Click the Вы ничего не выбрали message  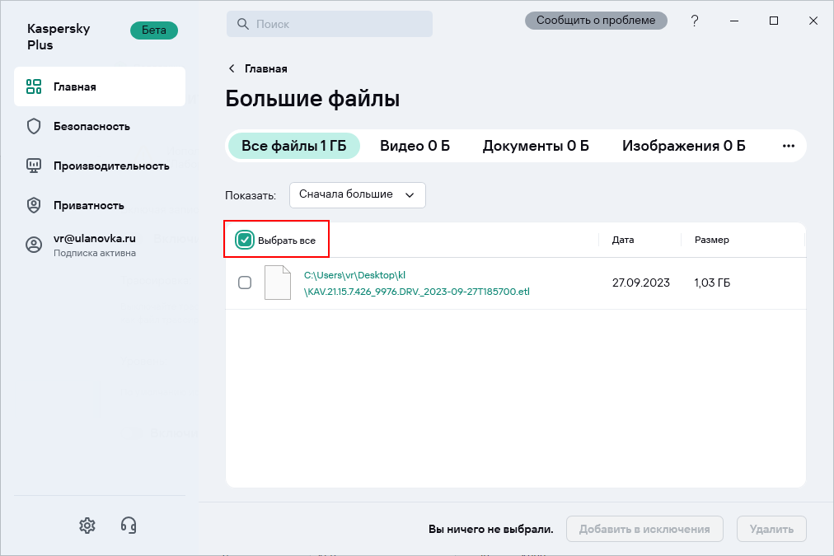click(491, 530)
